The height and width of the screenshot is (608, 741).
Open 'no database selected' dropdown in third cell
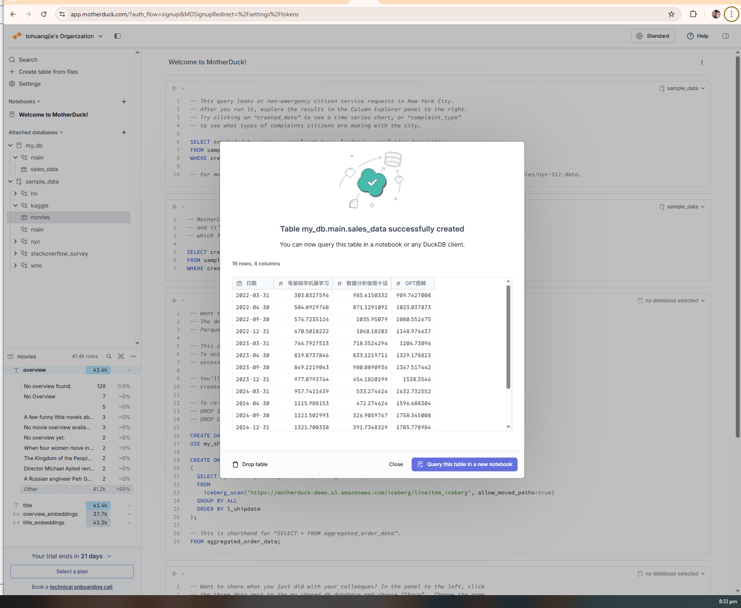pyautogui.click(x=671, y=301)
